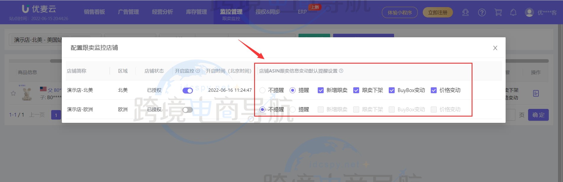
Task: Click the help icon next to 开启监控
Action: (198, 71)
